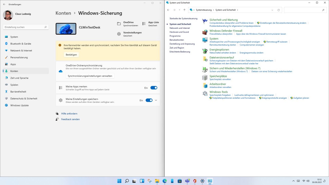Toggle the Meine Apps merken switch
Screen dimensions: 329x185
tap(154, 88)
